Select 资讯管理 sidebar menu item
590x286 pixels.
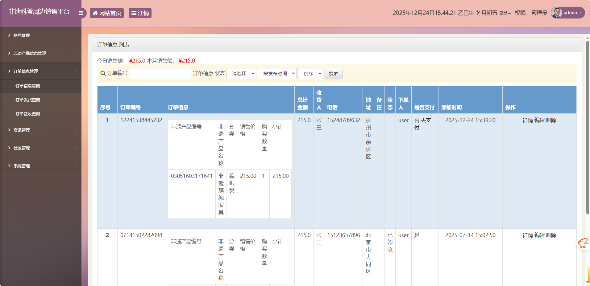[x=21, y=130]
